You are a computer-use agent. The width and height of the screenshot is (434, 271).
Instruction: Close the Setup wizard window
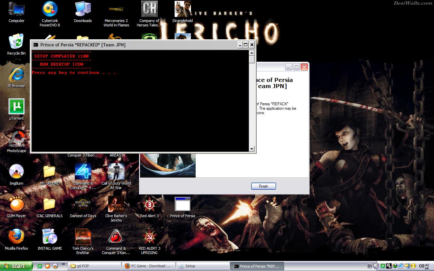click(304, 67)
